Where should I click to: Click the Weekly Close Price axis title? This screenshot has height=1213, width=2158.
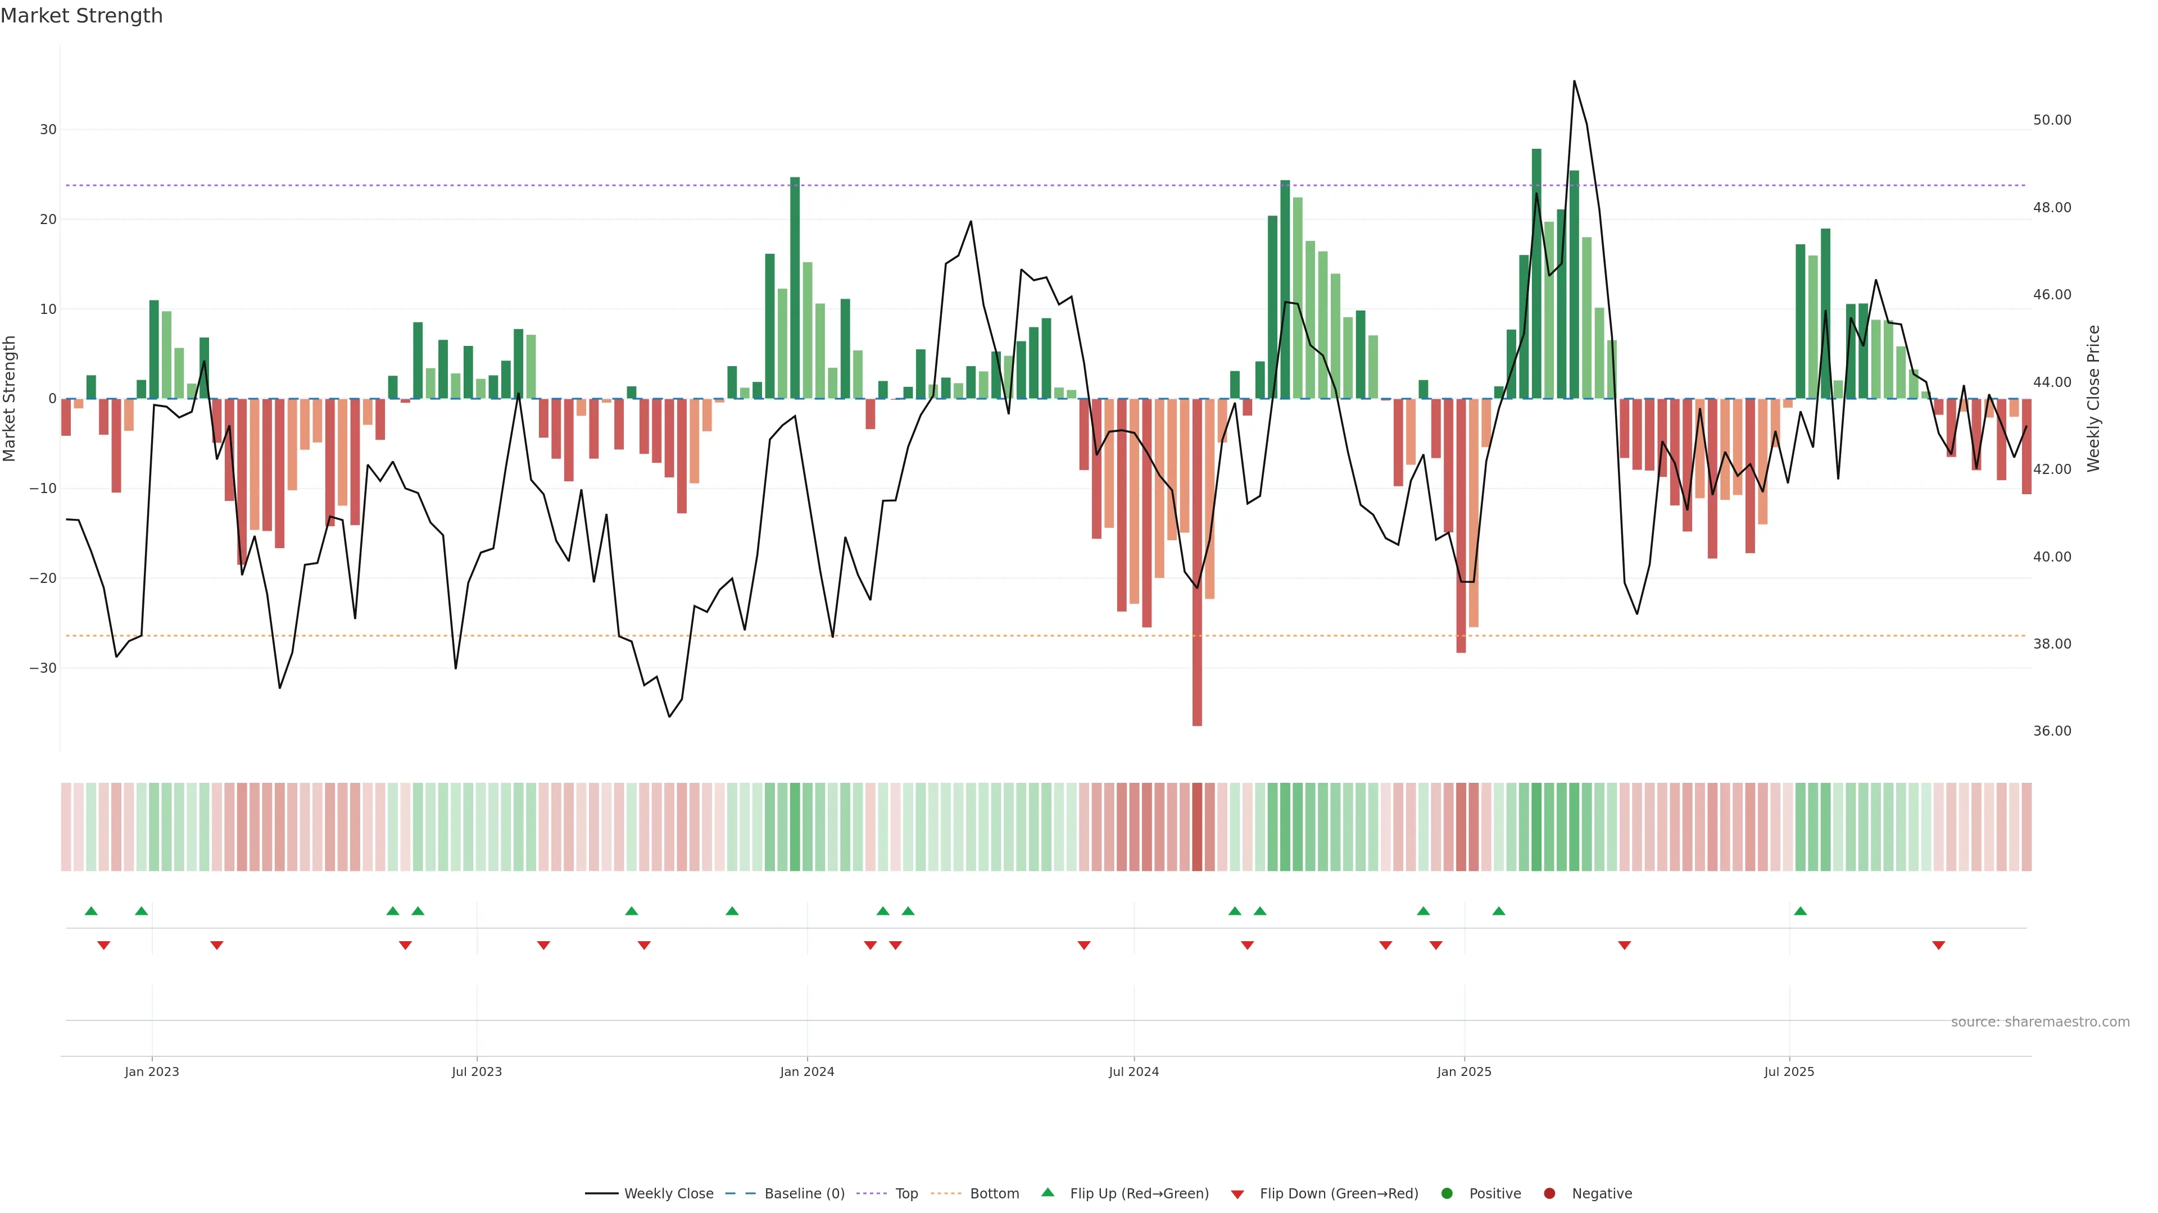(x=2093, y=399)
